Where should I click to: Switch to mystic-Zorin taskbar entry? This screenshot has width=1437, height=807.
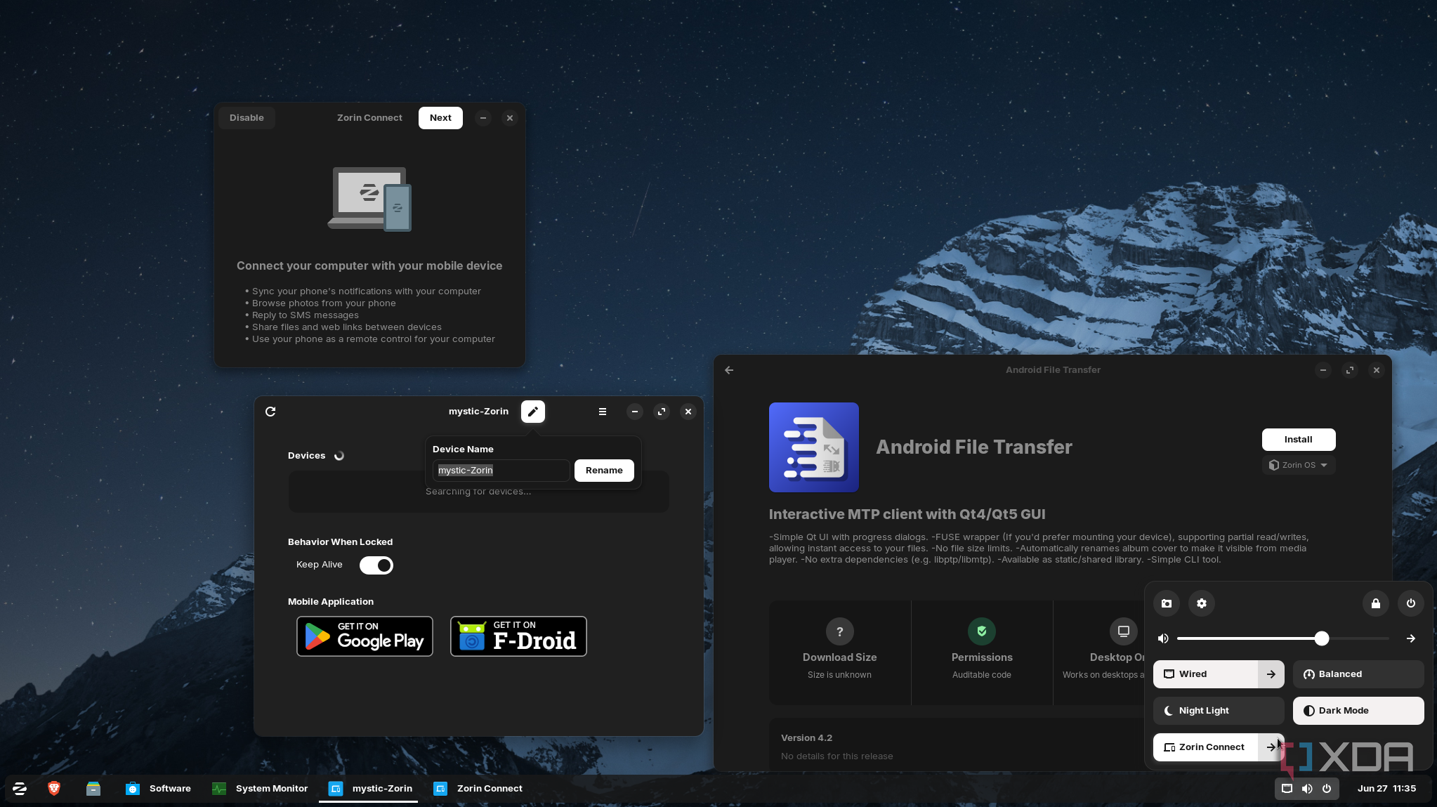[369, 788]
